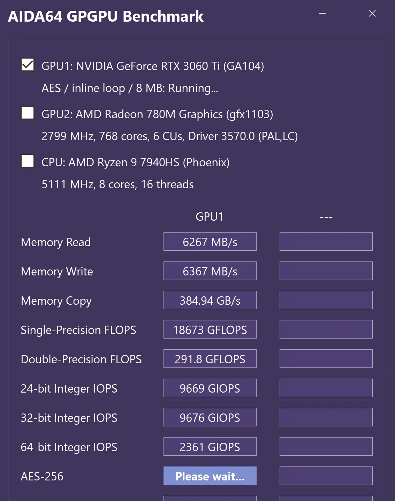
Task: Enable GPU2 AMD Radeon 780M checkbox
Action: click(x=28, y=113)
